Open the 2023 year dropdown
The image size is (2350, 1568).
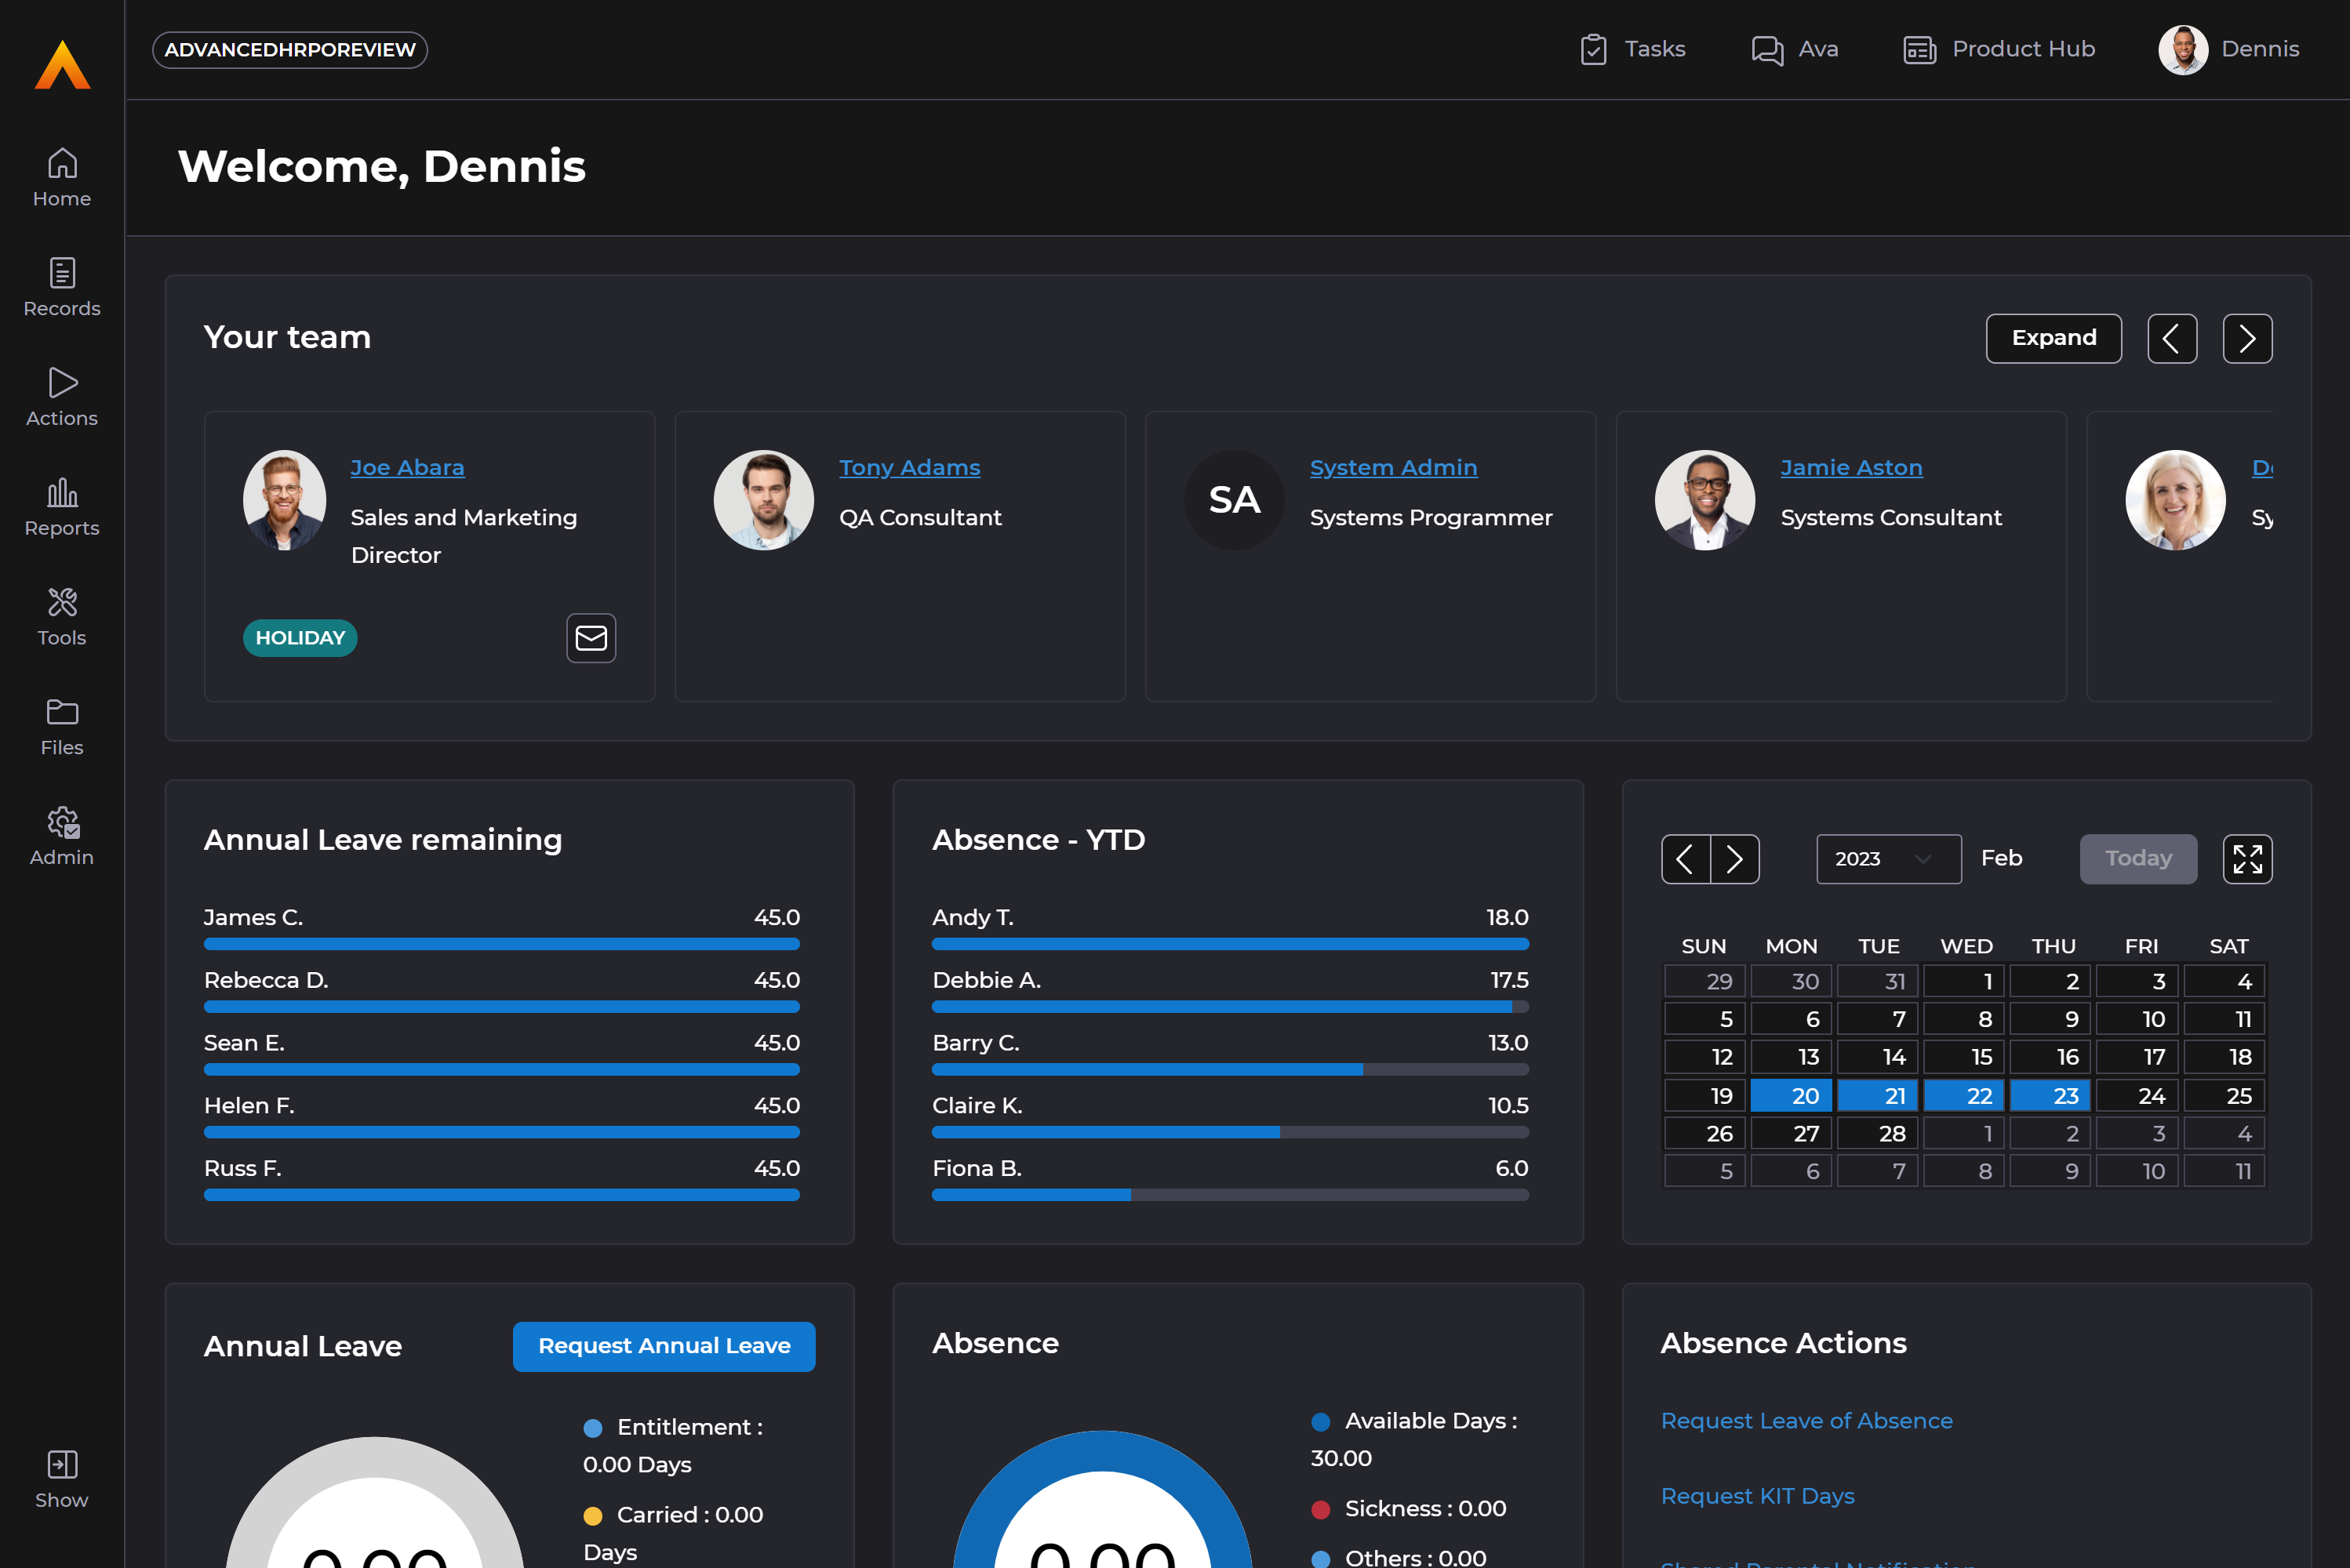tap(1888, 859)
